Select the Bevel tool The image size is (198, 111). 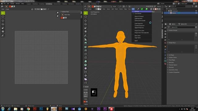click(86, 51)
